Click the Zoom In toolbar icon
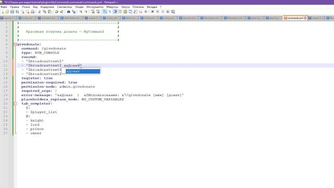The width and height of the screenshot is (334, 188). pyautogui.click(x=80, y=11)
